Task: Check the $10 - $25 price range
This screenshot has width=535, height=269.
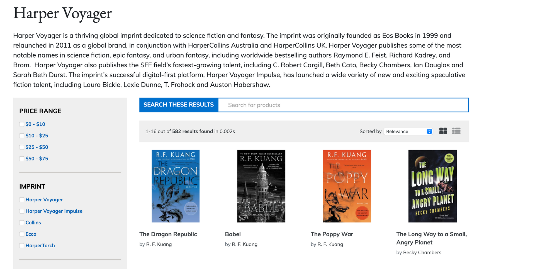Action: [x=22, y=135]
